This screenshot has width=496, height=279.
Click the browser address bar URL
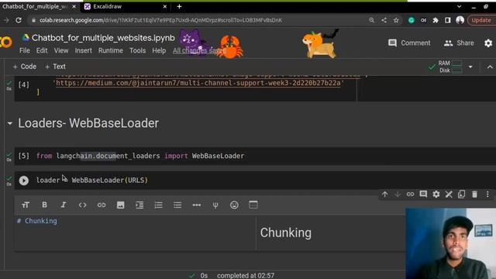(x=160, y=20)
